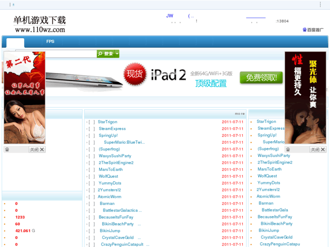Open BecauseItsFunFay in right sidebar list
330x247 pixels.
275,217
